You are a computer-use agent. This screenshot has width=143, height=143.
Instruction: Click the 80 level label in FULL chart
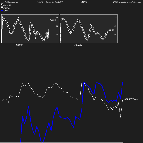(x=116, y=18)
